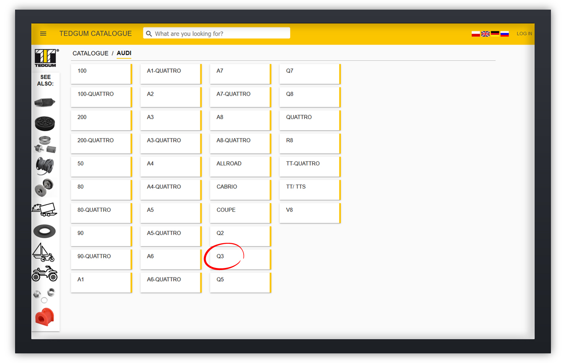Click the Tedgum logo
This screenshot has width=566, height=363.
click(45, 58)
